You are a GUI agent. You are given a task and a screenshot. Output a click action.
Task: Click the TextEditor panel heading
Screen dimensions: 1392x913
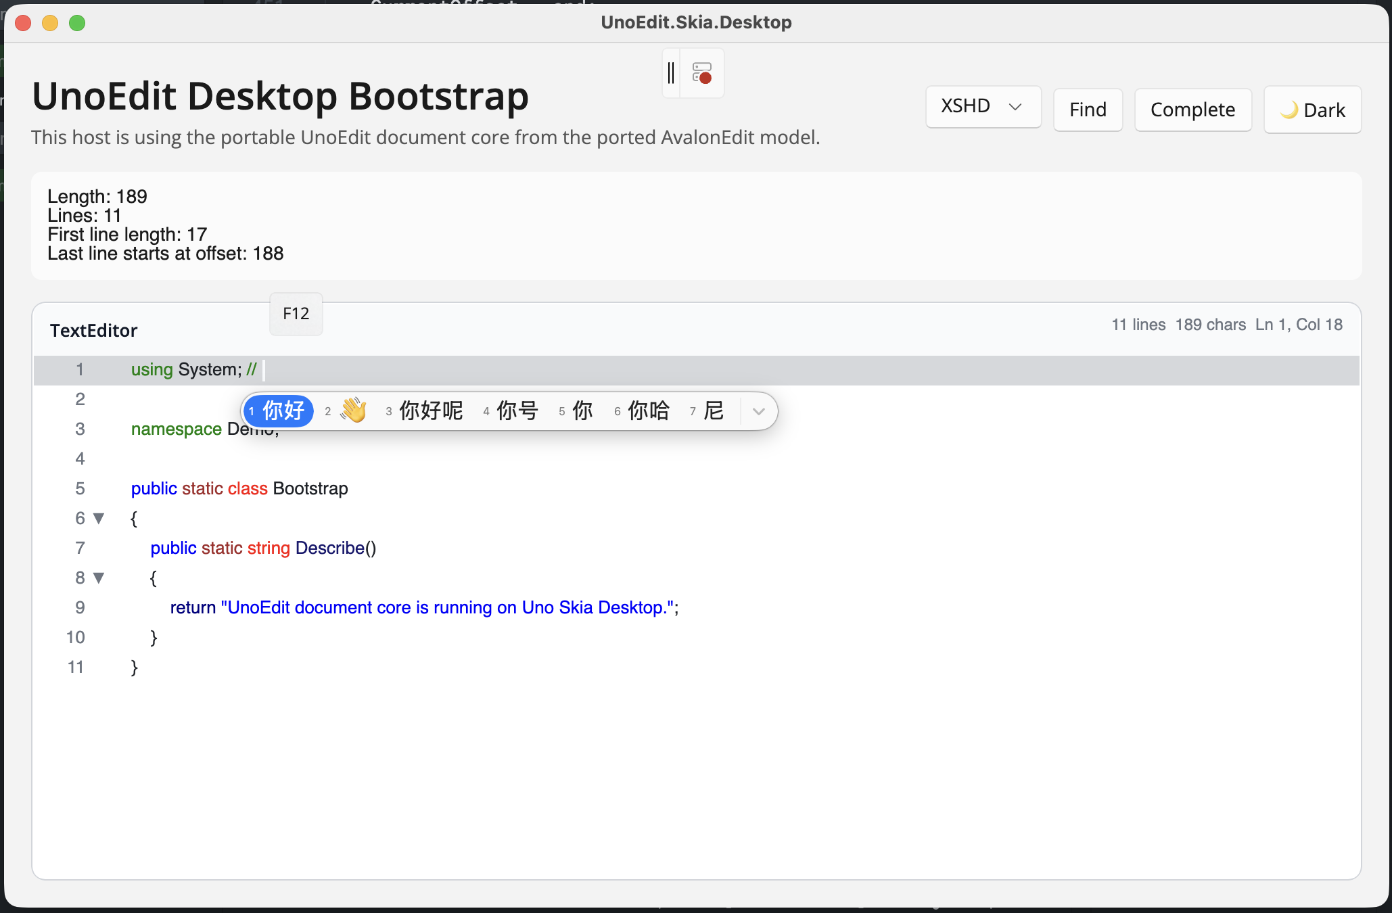point(94,331)
